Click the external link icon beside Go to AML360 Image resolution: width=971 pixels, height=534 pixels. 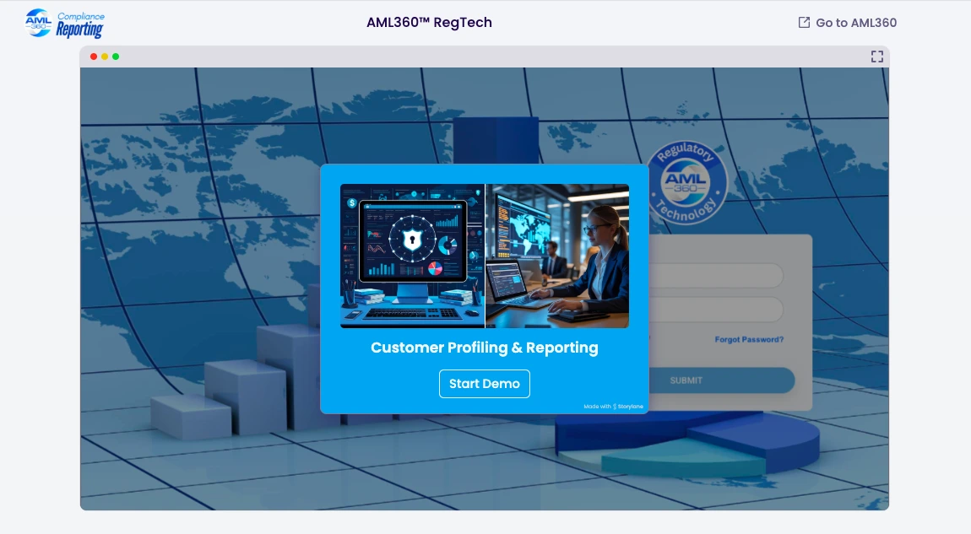(x=804, y=23)
